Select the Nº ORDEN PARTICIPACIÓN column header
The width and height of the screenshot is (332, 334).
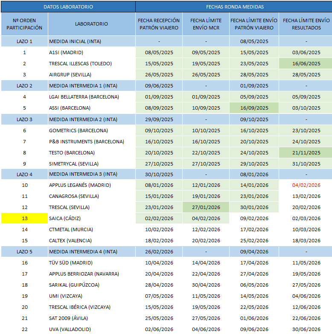(24, 24)
